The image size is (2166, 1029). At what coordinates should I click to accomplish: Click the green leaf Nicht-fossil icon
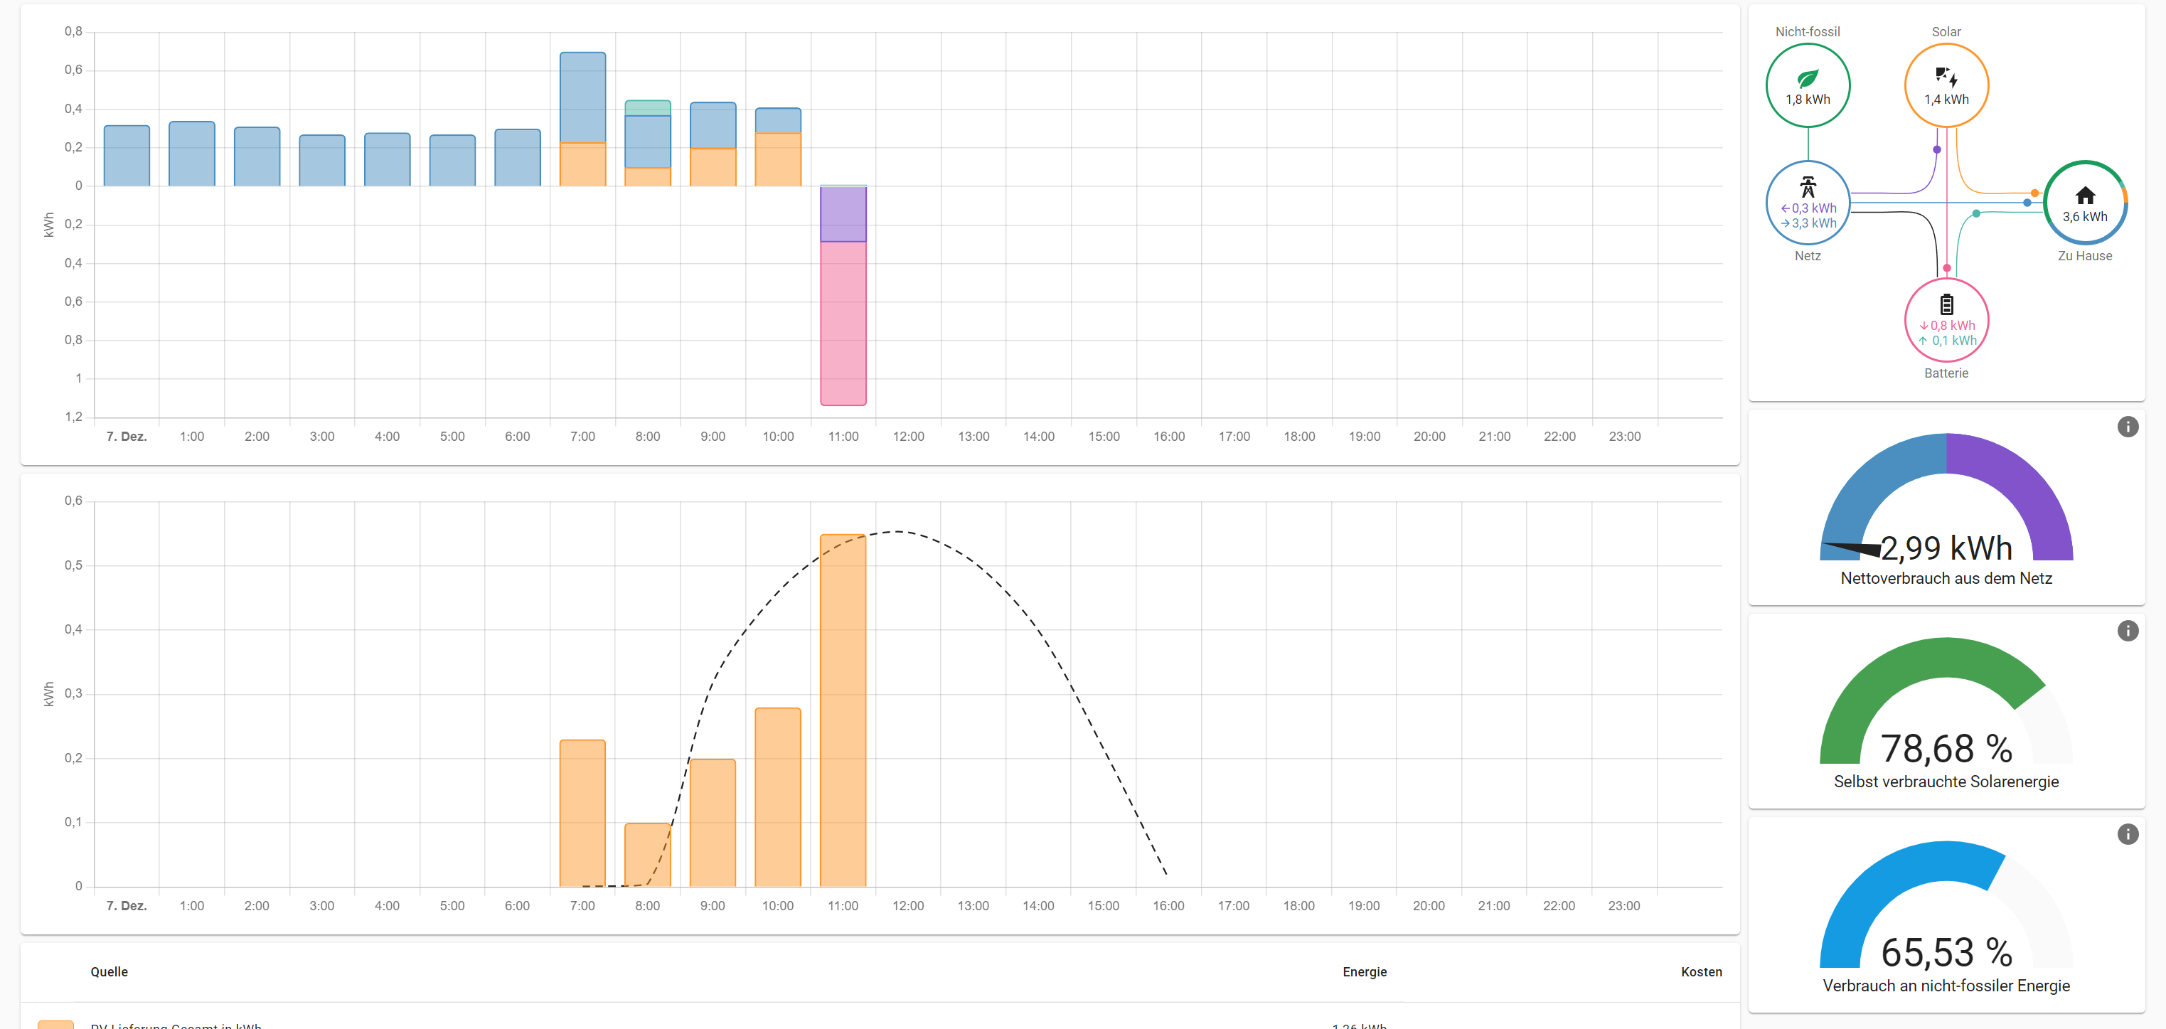[1807, 79]
